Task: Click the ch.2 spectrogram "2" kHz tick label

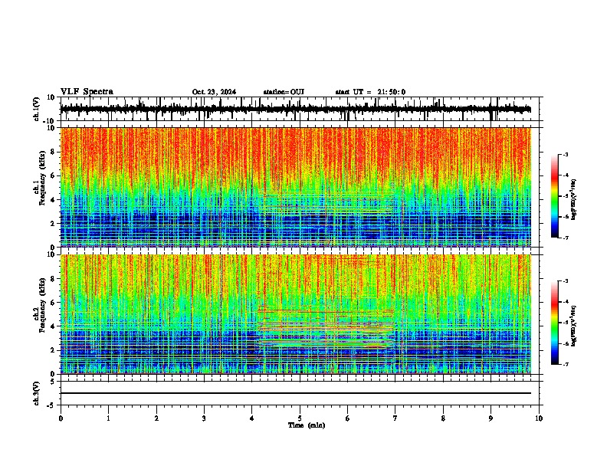Action: pos(53,350)
